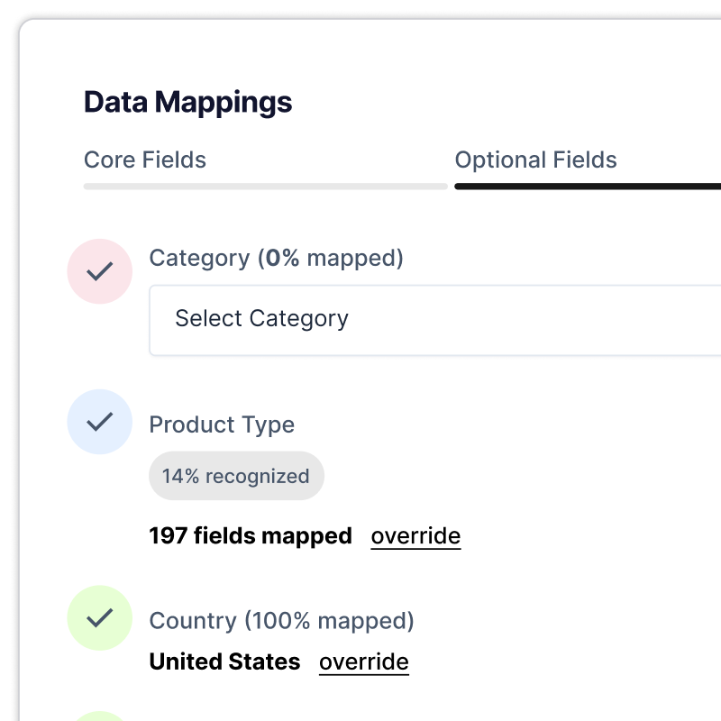721x721 pixels.
Task: Click the partially visible green circle at bottom
Action: (x=100, y=716)
